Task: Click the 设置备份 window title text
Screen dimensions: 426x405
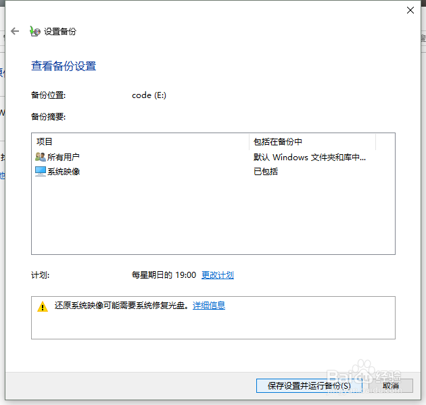Action: point(60,32)
